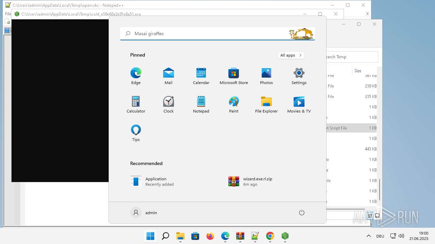Switch to WinRAR on the taskbar

(240, 236)
